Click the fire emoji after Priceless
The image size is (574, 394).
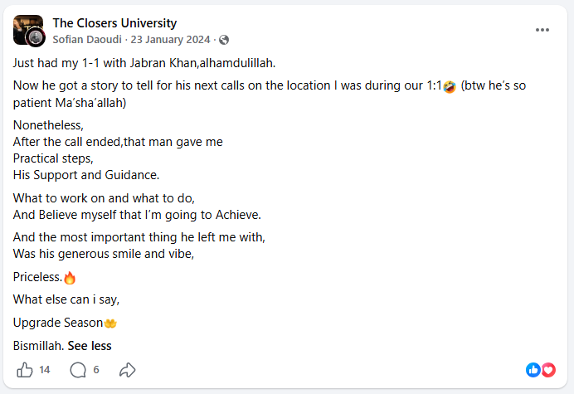point(70,278)
